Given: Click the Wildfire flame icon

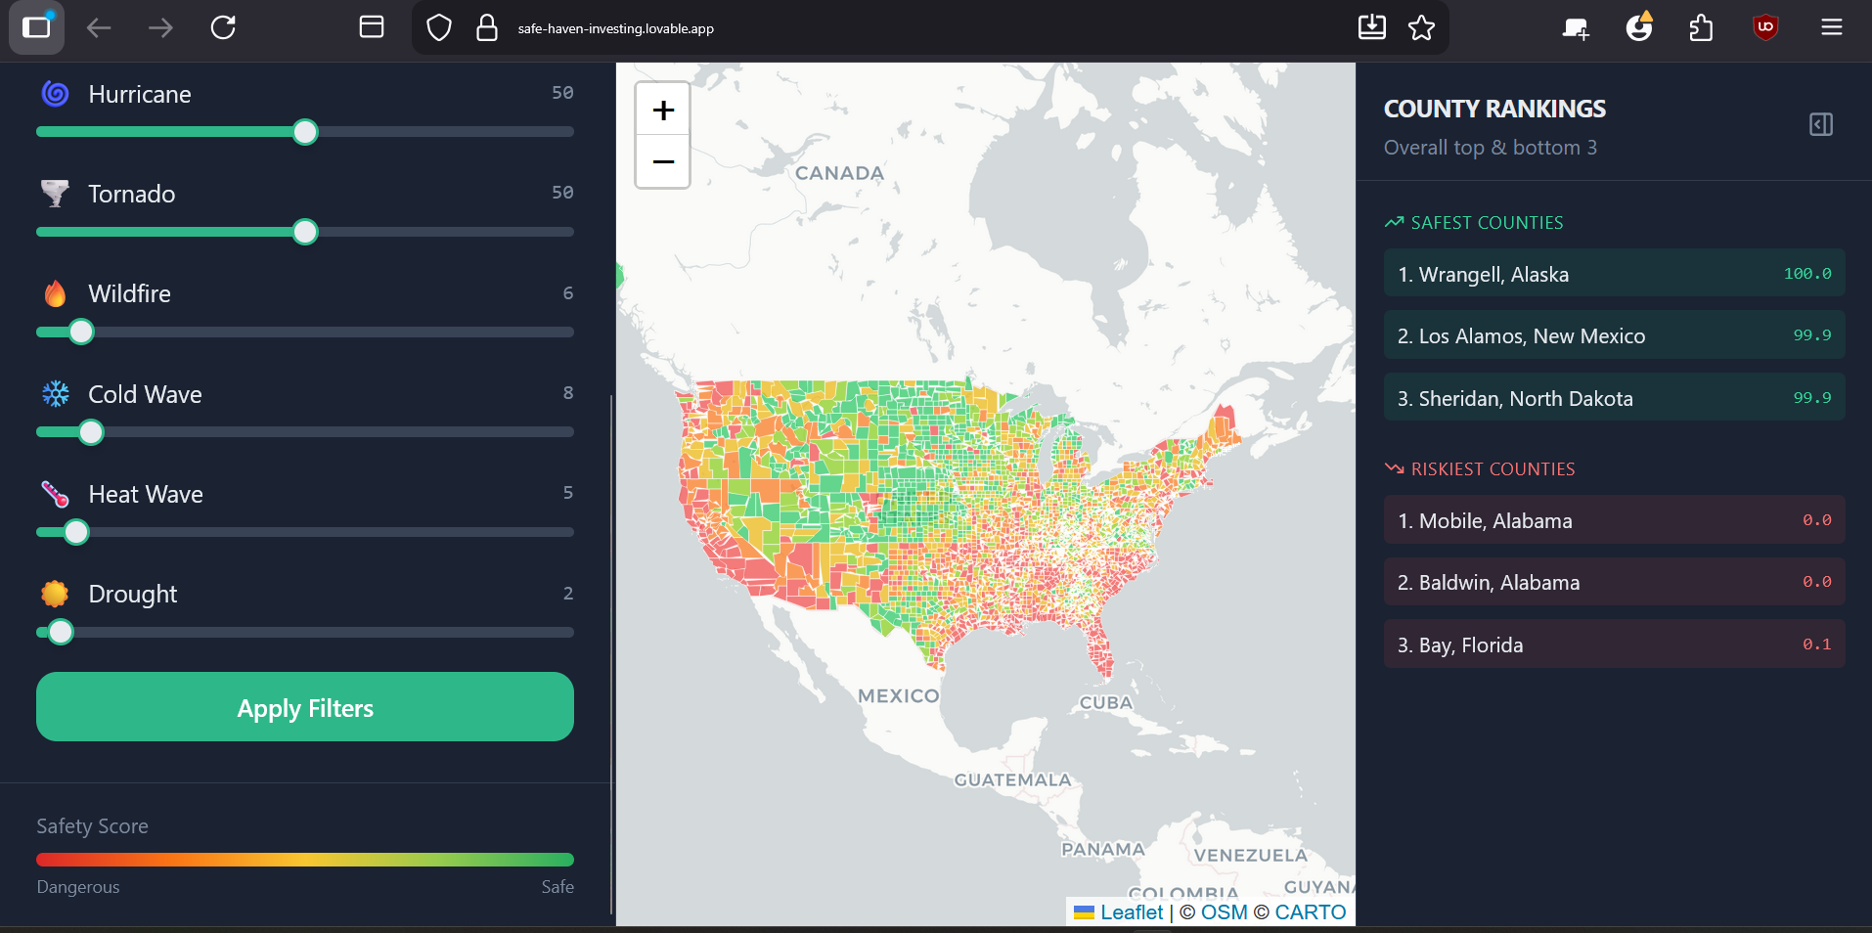Looking at the screenshot, I should tap(56, 293).
